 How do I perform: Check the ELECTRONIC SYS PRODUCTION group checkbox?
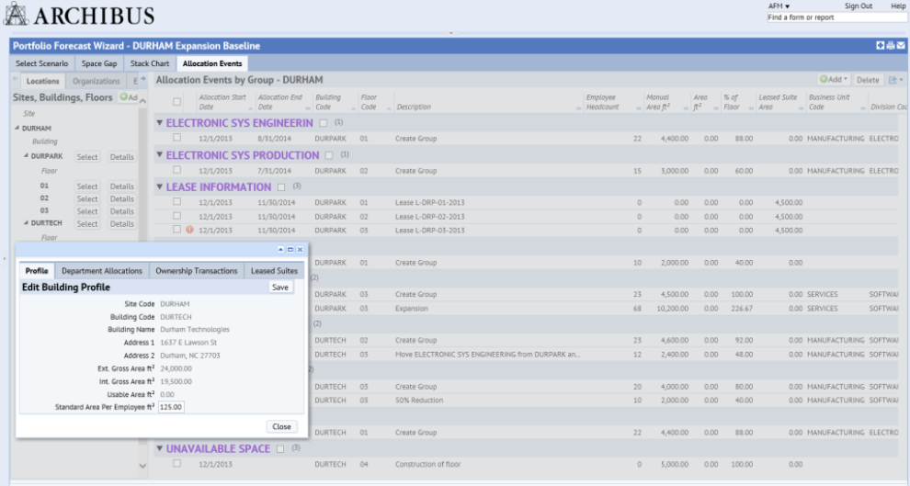pyautogui.click(x=329, y=155)
